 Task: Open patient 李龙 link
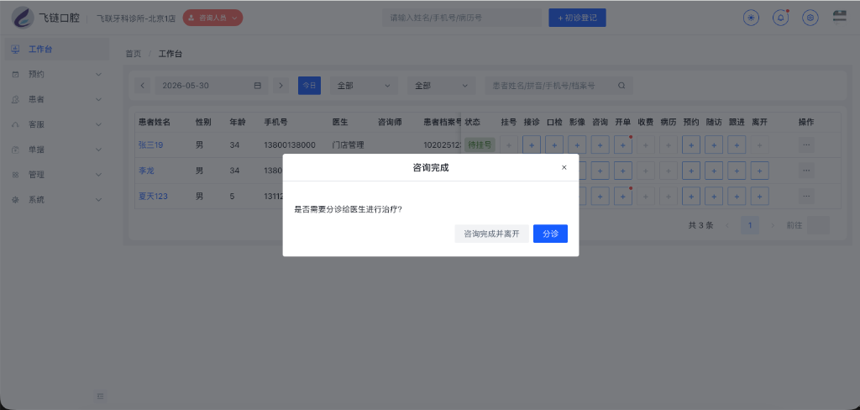tap(146, 171)
